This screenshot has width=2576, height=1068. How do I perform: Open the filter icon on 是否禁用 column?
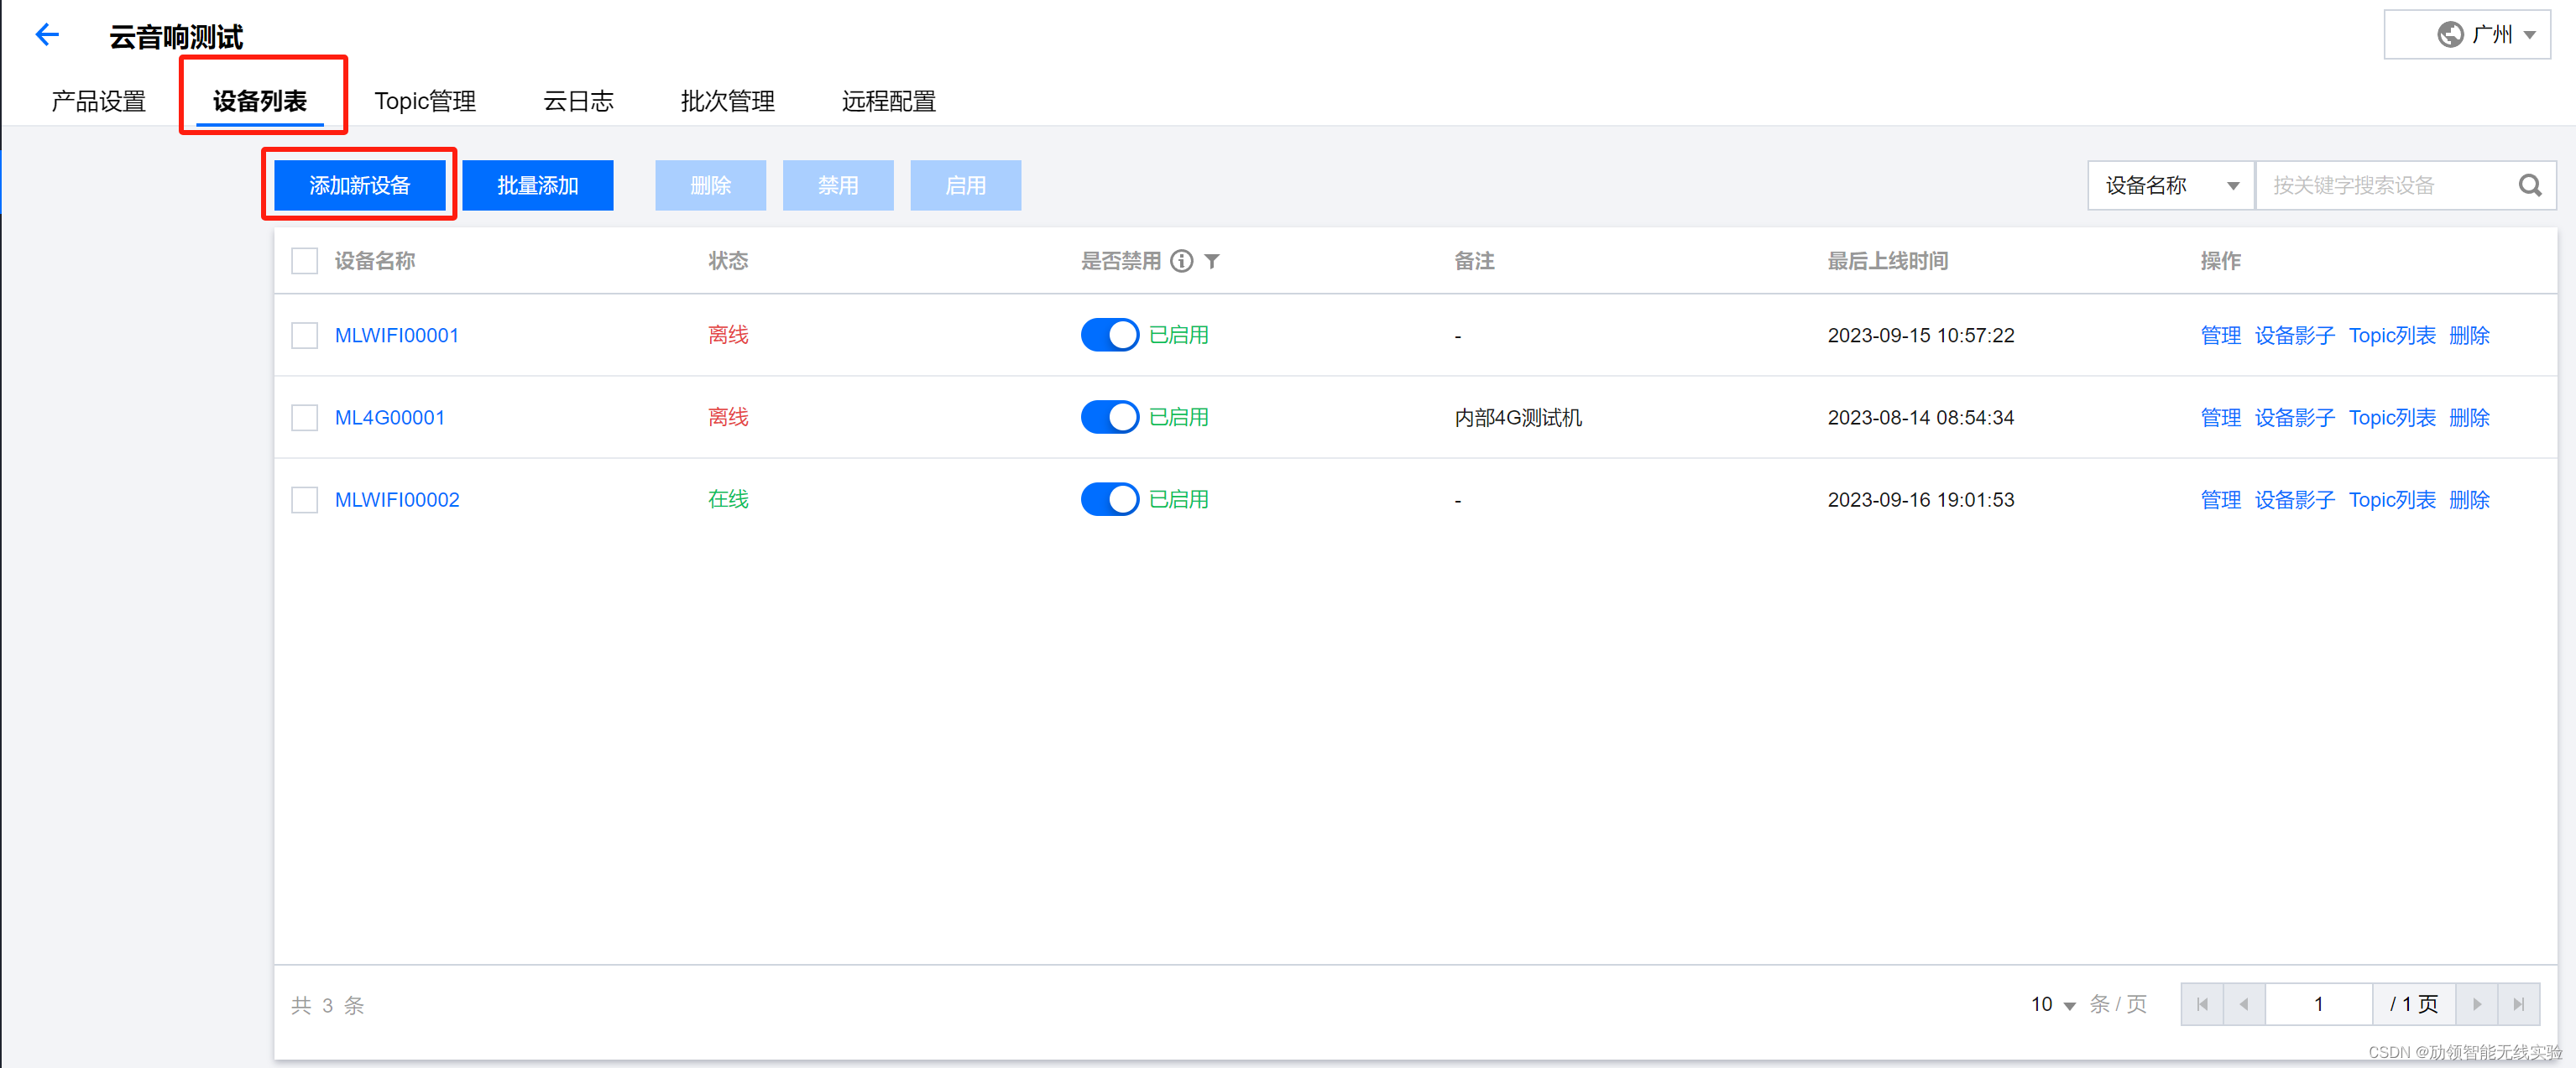pyautogui.click(x=1212, y=261)
